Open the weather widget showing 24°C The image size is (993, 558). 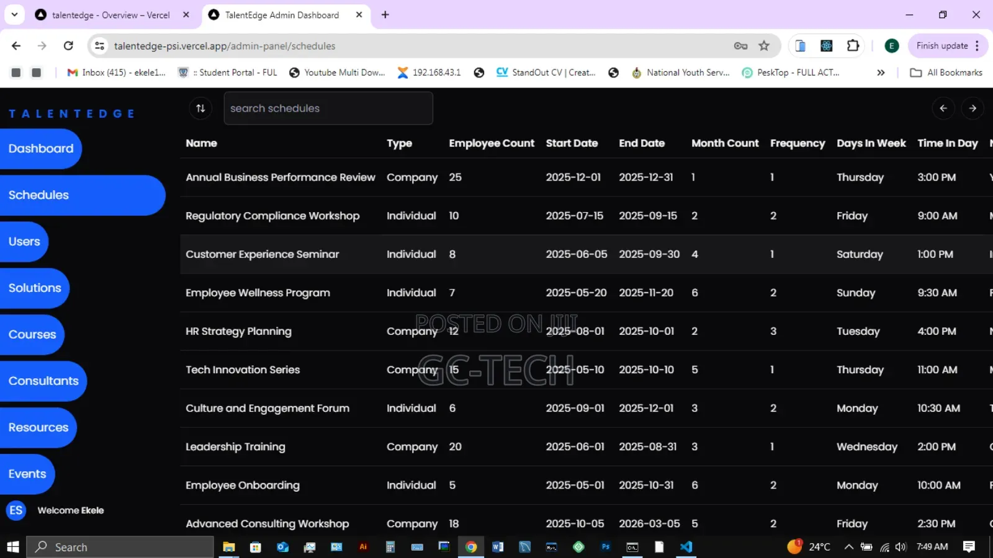point(809,547)
